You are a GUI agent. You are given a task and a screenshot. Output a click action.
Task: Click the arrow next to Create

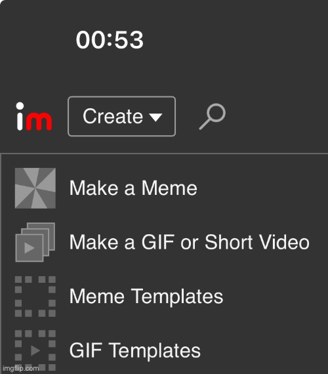[x=155, y=117]
